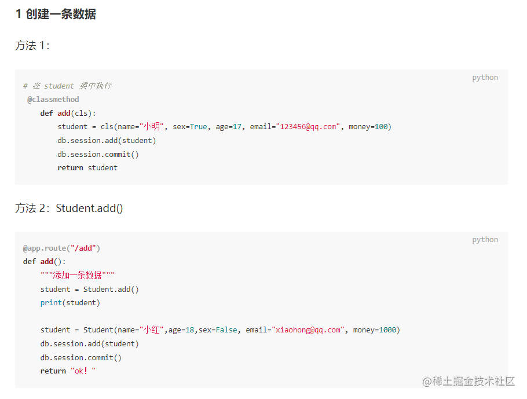527x399 pixels.
Task: Click the @app.route("/add") decorator line
Action: click(62, 248)
